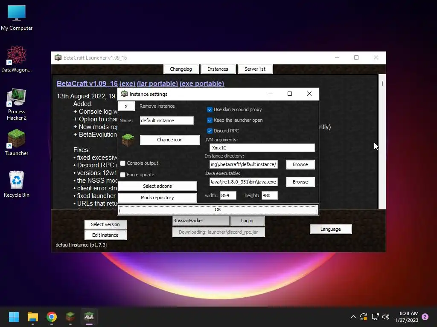
Task: Open the (jar portable) link
Action: click(157, 84)
